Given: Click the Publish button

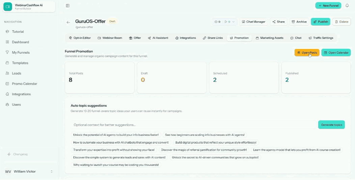Looking at the screenshot, I should (x=320, y=22).
